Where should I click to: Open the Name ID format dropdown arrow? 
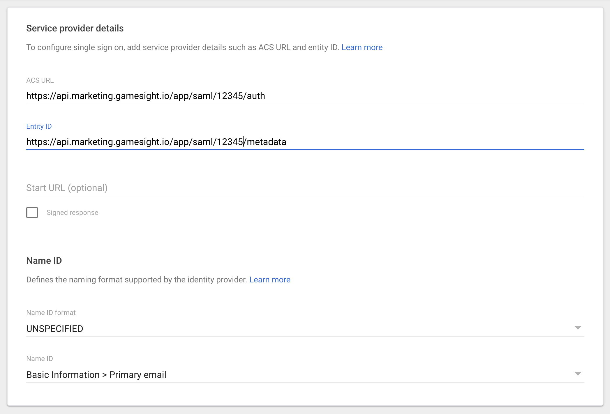coord(578,328)
